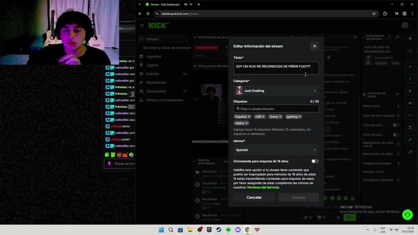Open Moderación del chat con IA link
This screenshot has width=418, height=235.
click(381, 144)
